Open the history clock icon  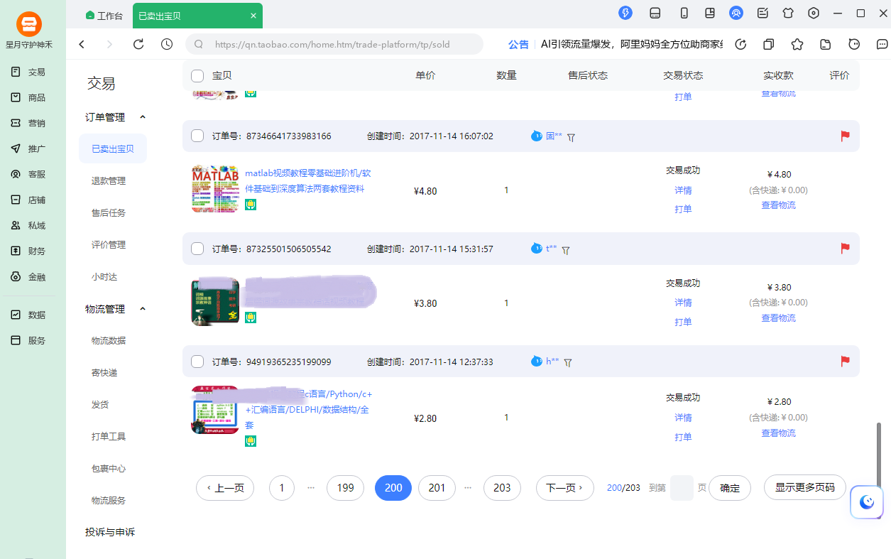click(x=167, y=44)
